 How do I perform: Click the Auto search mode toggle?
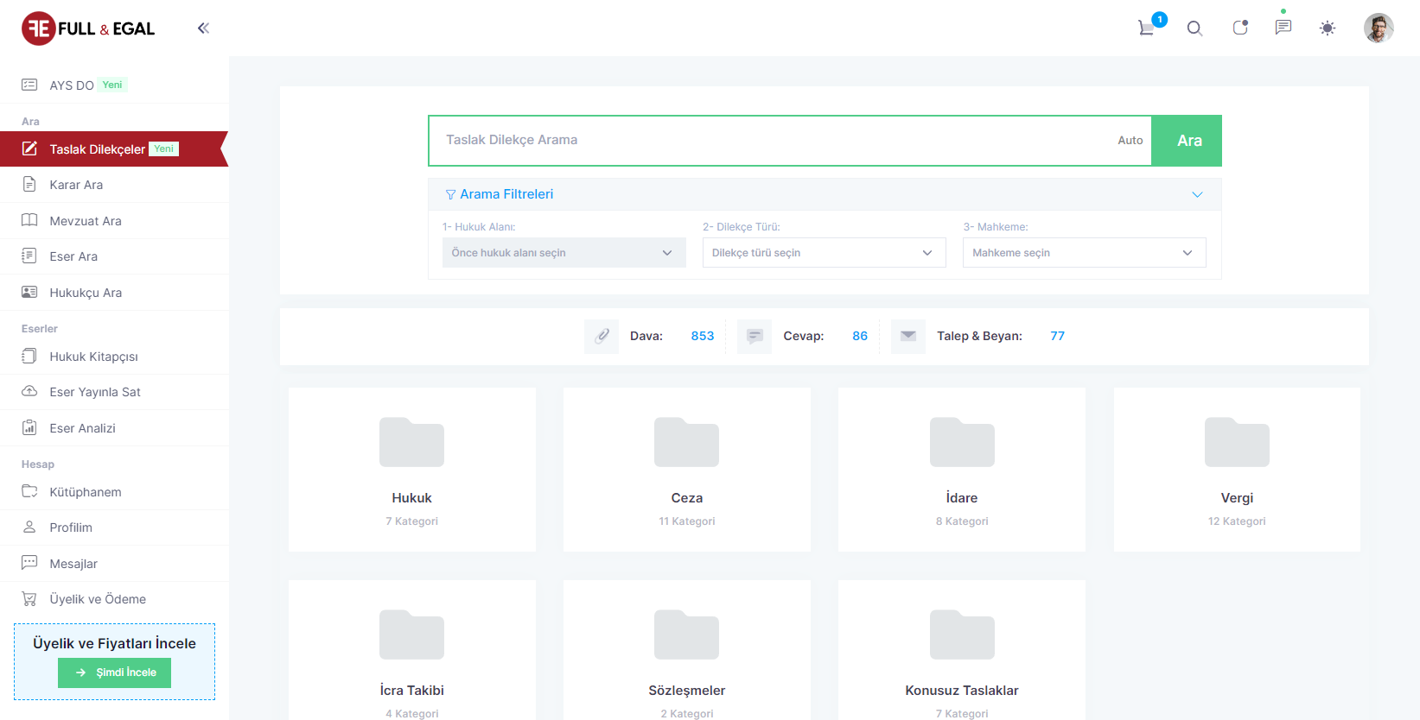[1130, 141]
